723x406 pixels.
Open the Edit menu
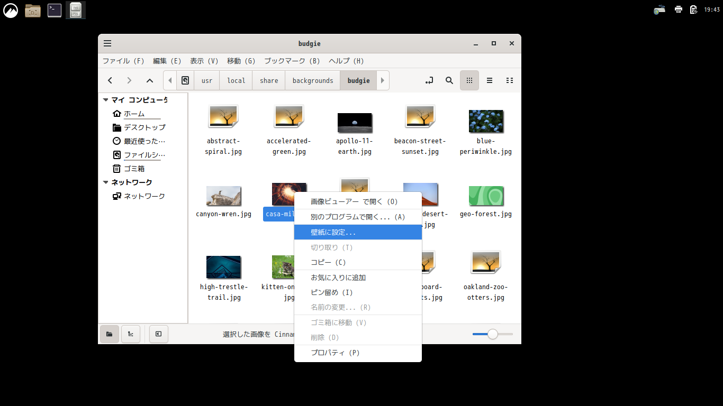[167, 61]
